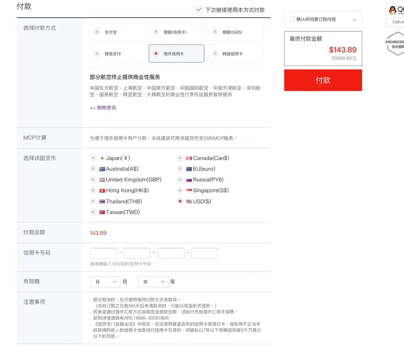Focus the first credit card number field
This screenshot has height=350, width=404.
tap(104, 253)
